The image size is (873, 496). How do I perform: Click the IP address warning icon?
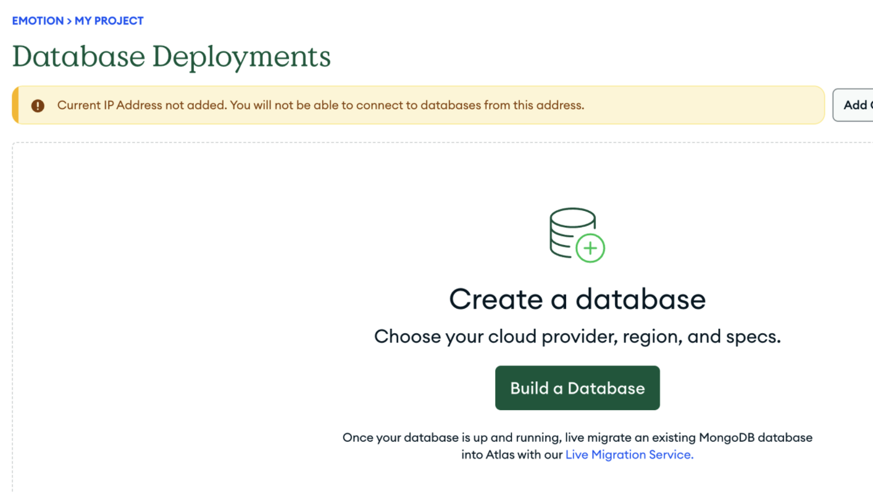(38, 105)
